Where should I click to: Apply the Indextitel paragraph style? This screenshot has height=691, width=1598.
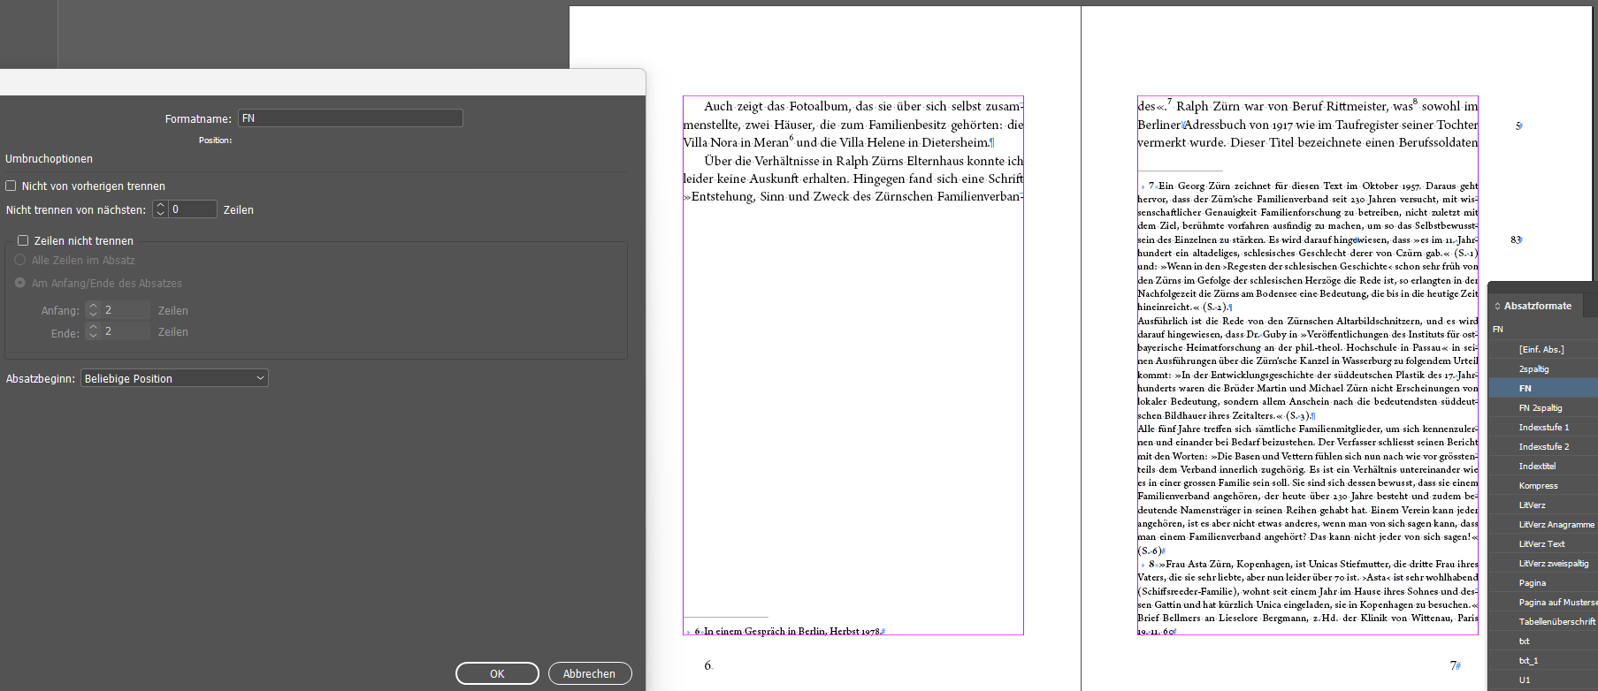coord(1543,466)
